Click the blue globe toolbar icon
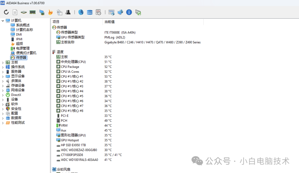299x173 pixels. [81, 12]
